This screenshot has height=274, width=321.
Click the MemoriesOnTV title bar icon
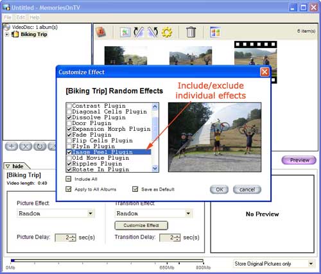(6, 7)
